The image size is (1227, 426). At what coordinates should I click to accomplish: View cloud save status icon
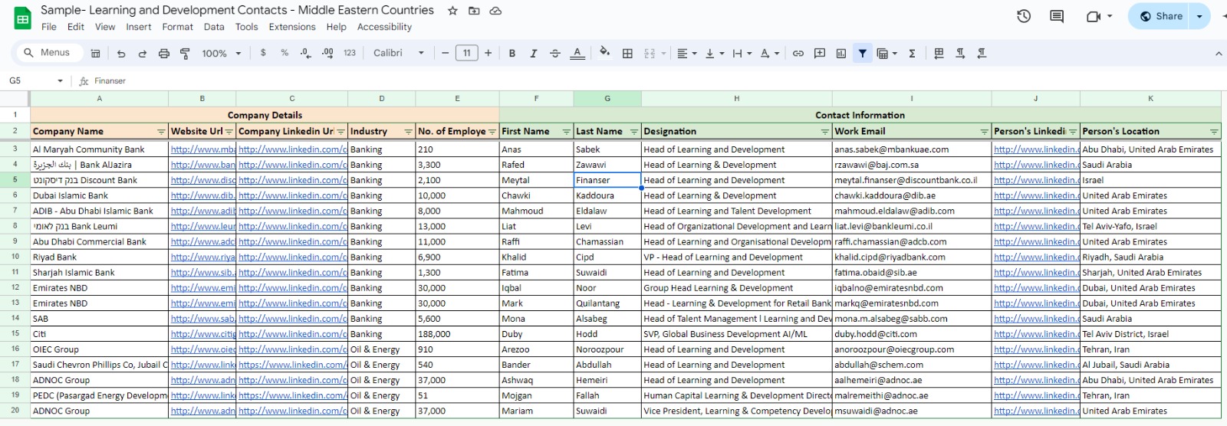(x=495, y=11)
